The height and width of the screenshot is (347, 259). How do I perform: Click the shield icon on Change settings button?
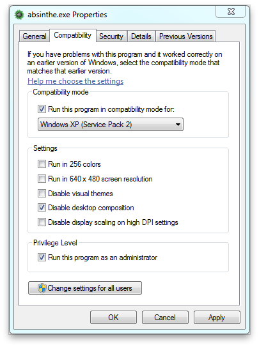coord(42,288)
